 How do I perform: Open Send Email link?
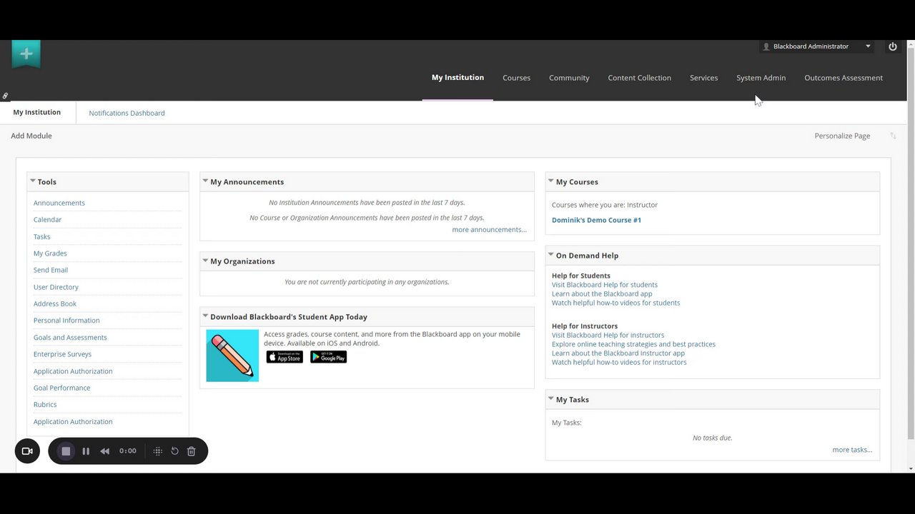[51, 270]
